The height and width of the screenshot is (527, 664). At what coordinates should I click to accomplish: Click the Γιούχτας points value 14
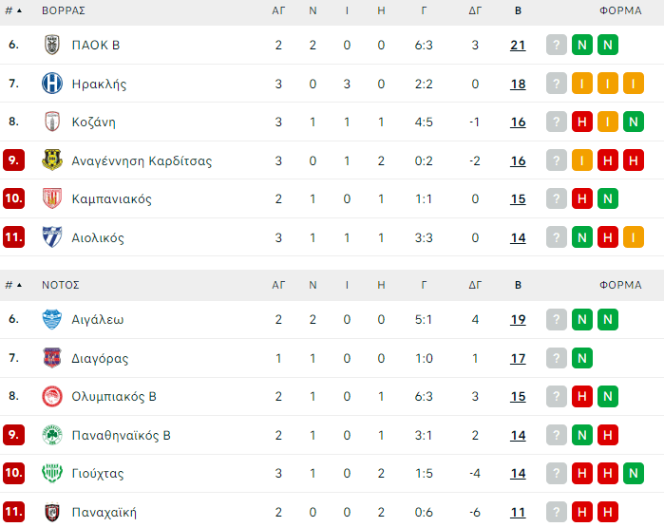pyautogui.click(x=518, y=473)
